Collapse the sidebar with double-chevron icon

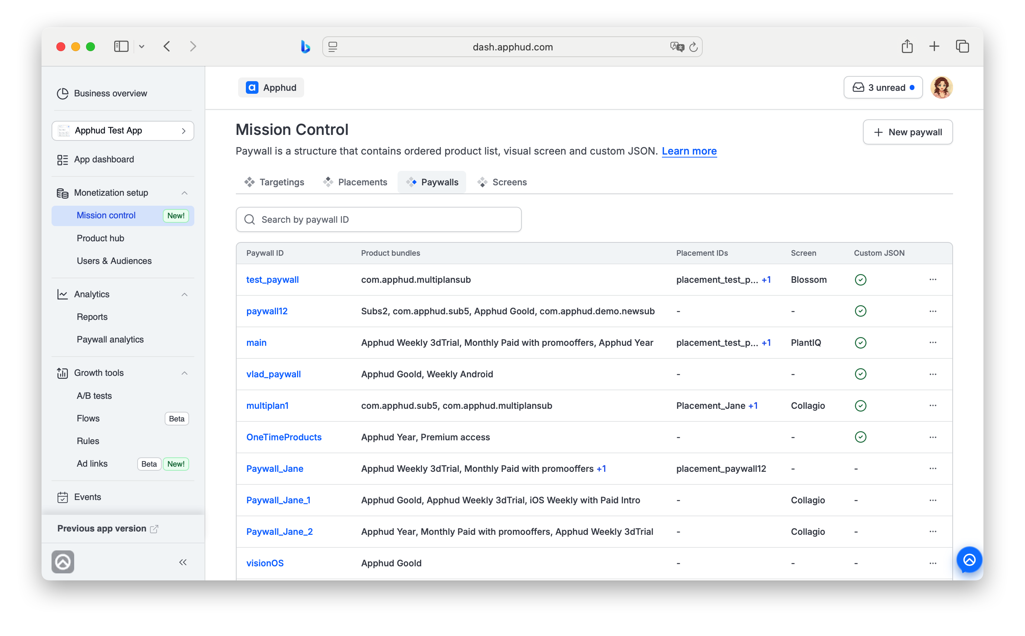tap(182, 563)
